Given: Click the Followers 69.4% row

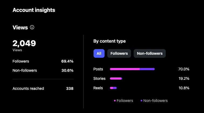Looking at the screenshot, I should 43,61.
